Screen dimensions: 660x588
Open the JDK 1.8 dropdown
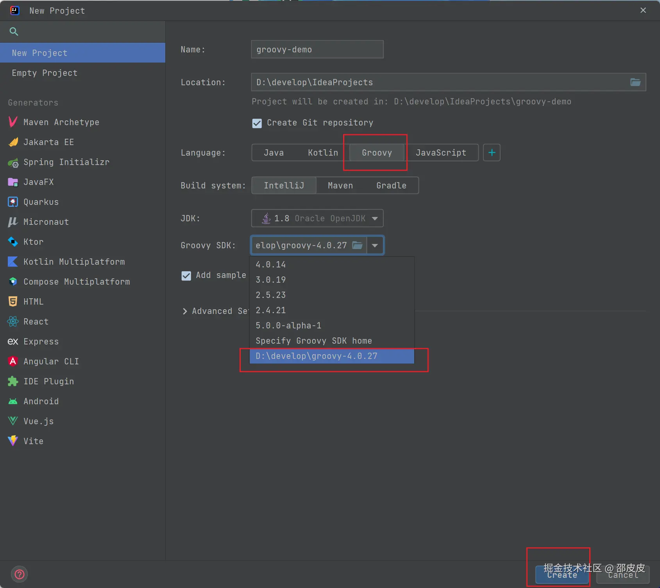tap(317, 218)
